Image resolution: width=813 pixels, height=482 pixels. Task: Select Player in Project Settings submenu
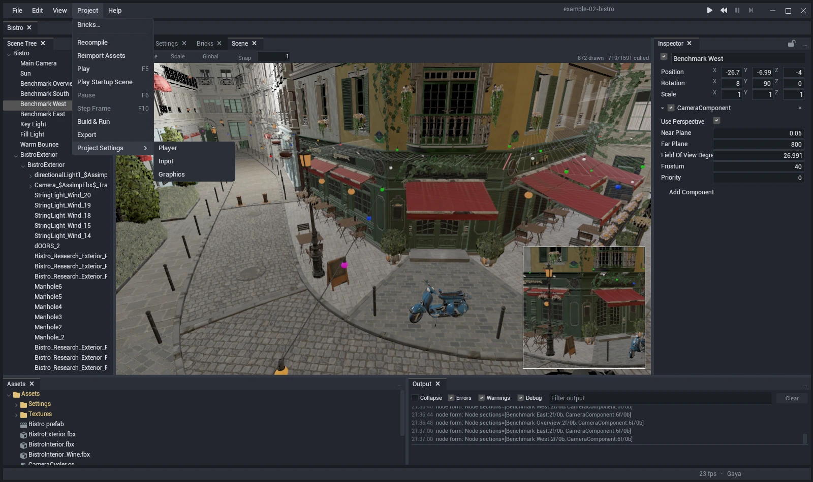pyautogui.click(x=194, y=148)
